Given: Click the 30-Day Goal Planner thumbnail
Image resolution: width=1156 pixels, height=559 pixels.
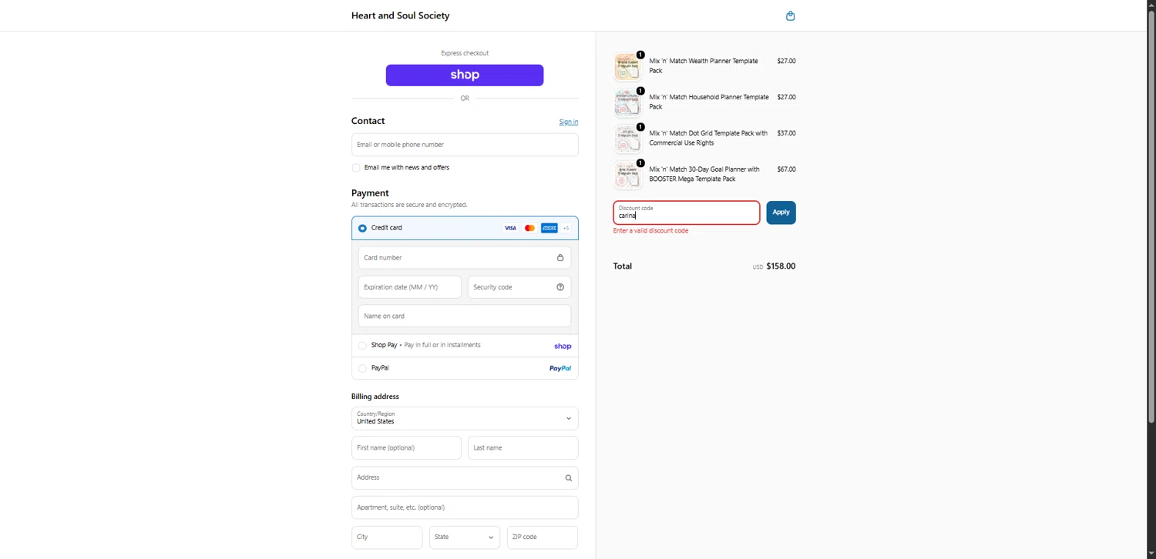Looking at the screenshot, I should click(627, 175).
